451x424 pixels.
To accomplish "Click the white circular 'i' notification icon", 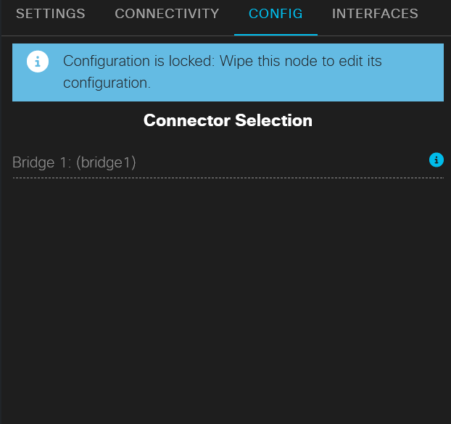I will [x=38, y=62].
